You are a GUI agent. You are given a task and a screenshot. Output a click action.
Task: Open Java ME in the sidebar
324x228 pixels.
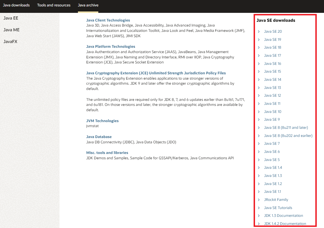11,30
